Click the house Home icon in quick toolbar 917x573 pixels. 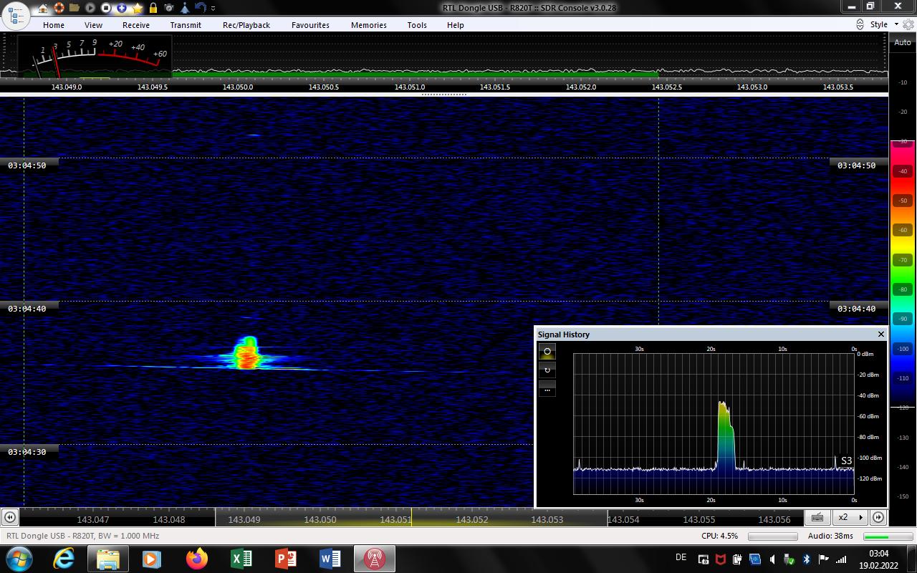[x=43, y=8]
